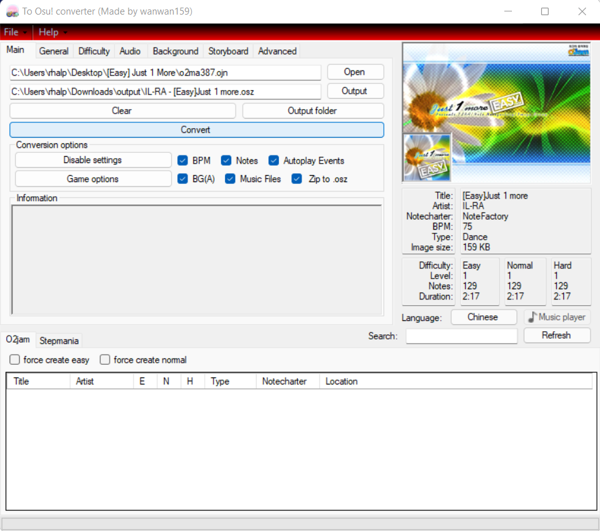The width and height of the screenshot is (600, 531).
Task: Uncheck the BPM checkbox
Action: coord(182,161)
